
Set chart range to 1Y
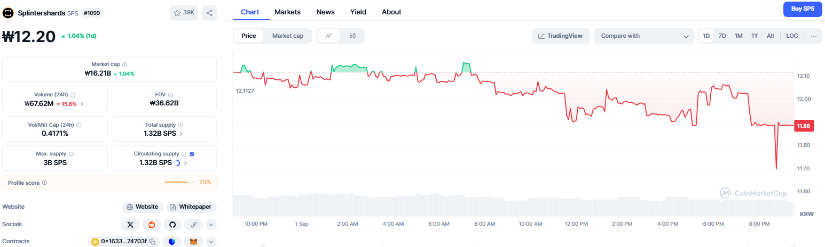pos(755,36)
